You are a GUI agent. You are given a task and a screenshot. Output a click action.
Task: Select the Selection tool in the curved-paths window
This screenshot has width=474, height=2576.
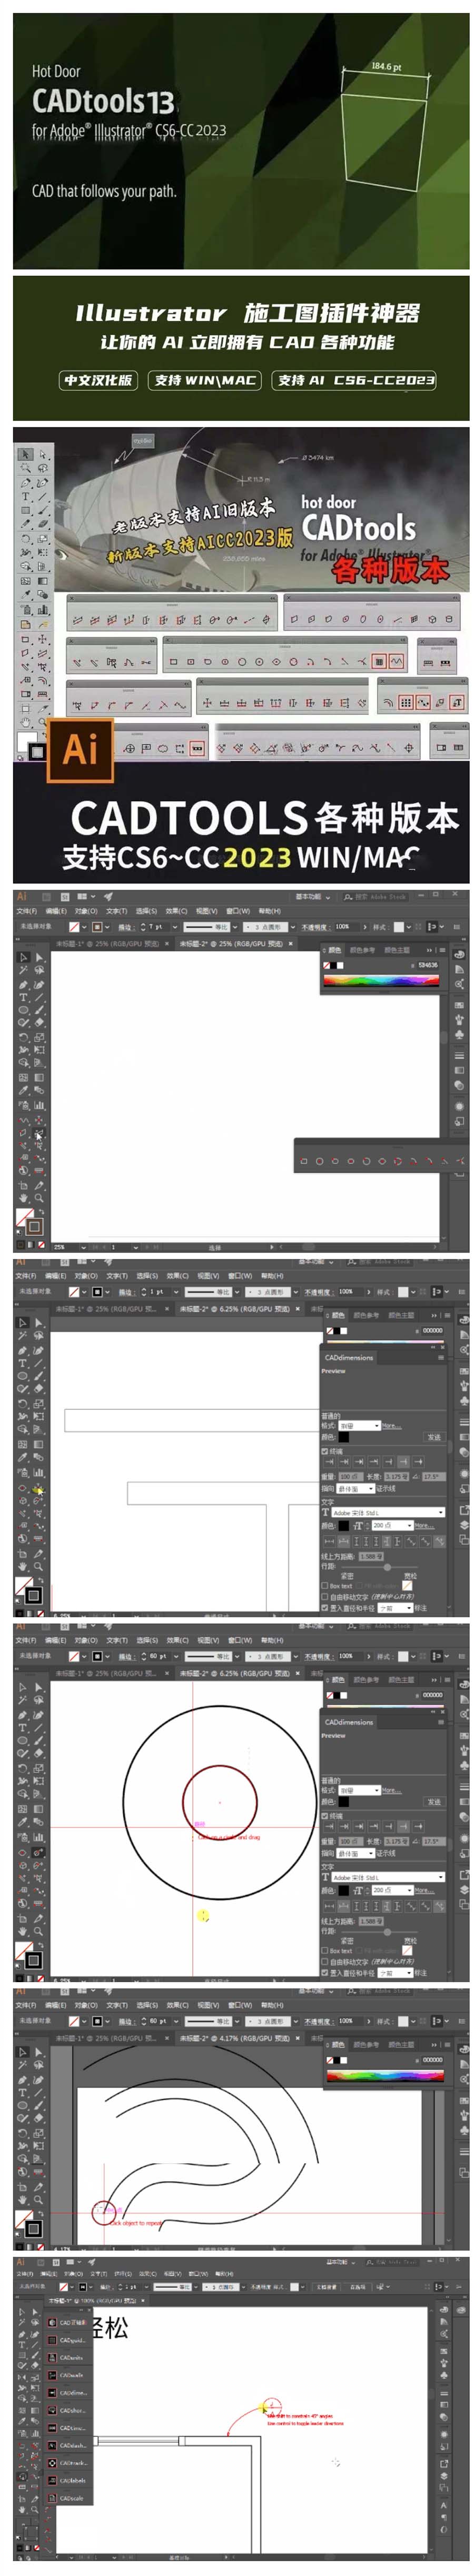click(24, 2052)
